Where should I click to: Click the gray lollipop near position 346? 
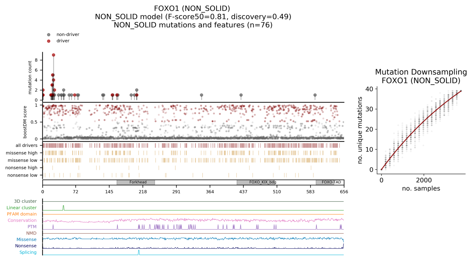pos(202,95)
